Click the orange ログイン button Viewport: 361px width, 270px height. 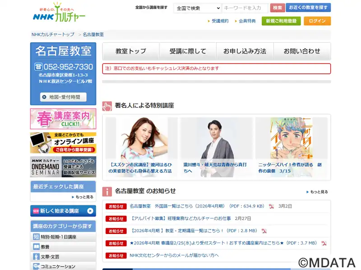pos(317,21)
